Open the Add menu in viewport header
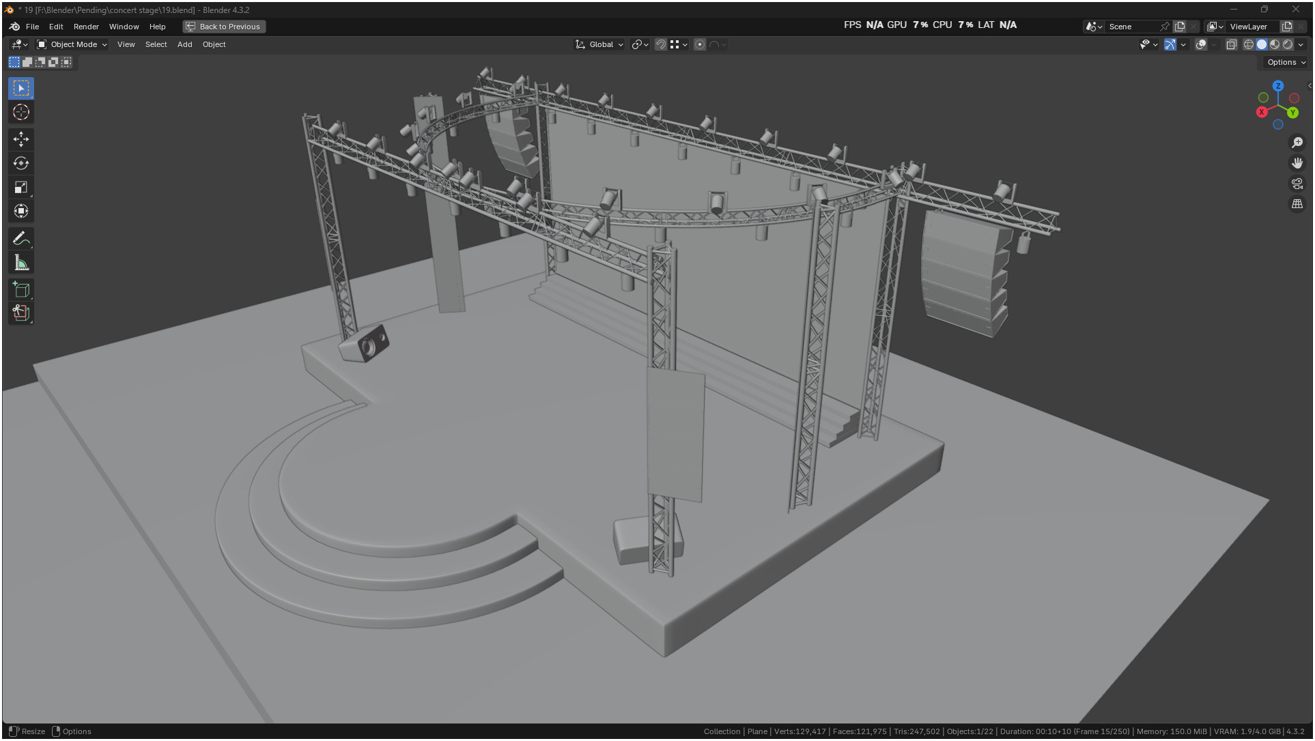 [184, 44]
